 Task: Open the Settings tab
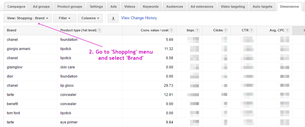pyautogui.click(x=96, y=7)
